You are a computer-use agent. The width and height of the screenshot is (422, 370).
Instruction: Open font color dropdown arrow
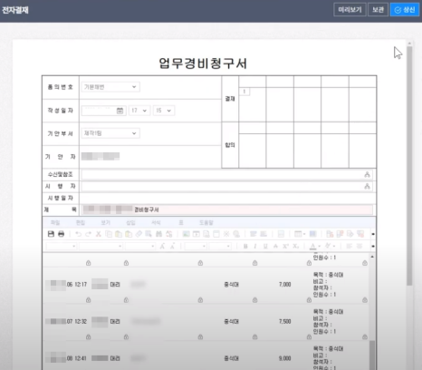[x=320, y=247]
